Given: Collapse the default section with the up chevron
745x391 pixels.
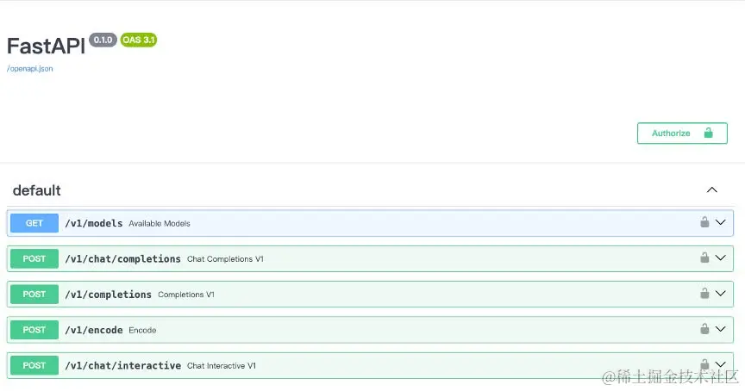Looking at the screenshot, I should click(x=711, y=189).
